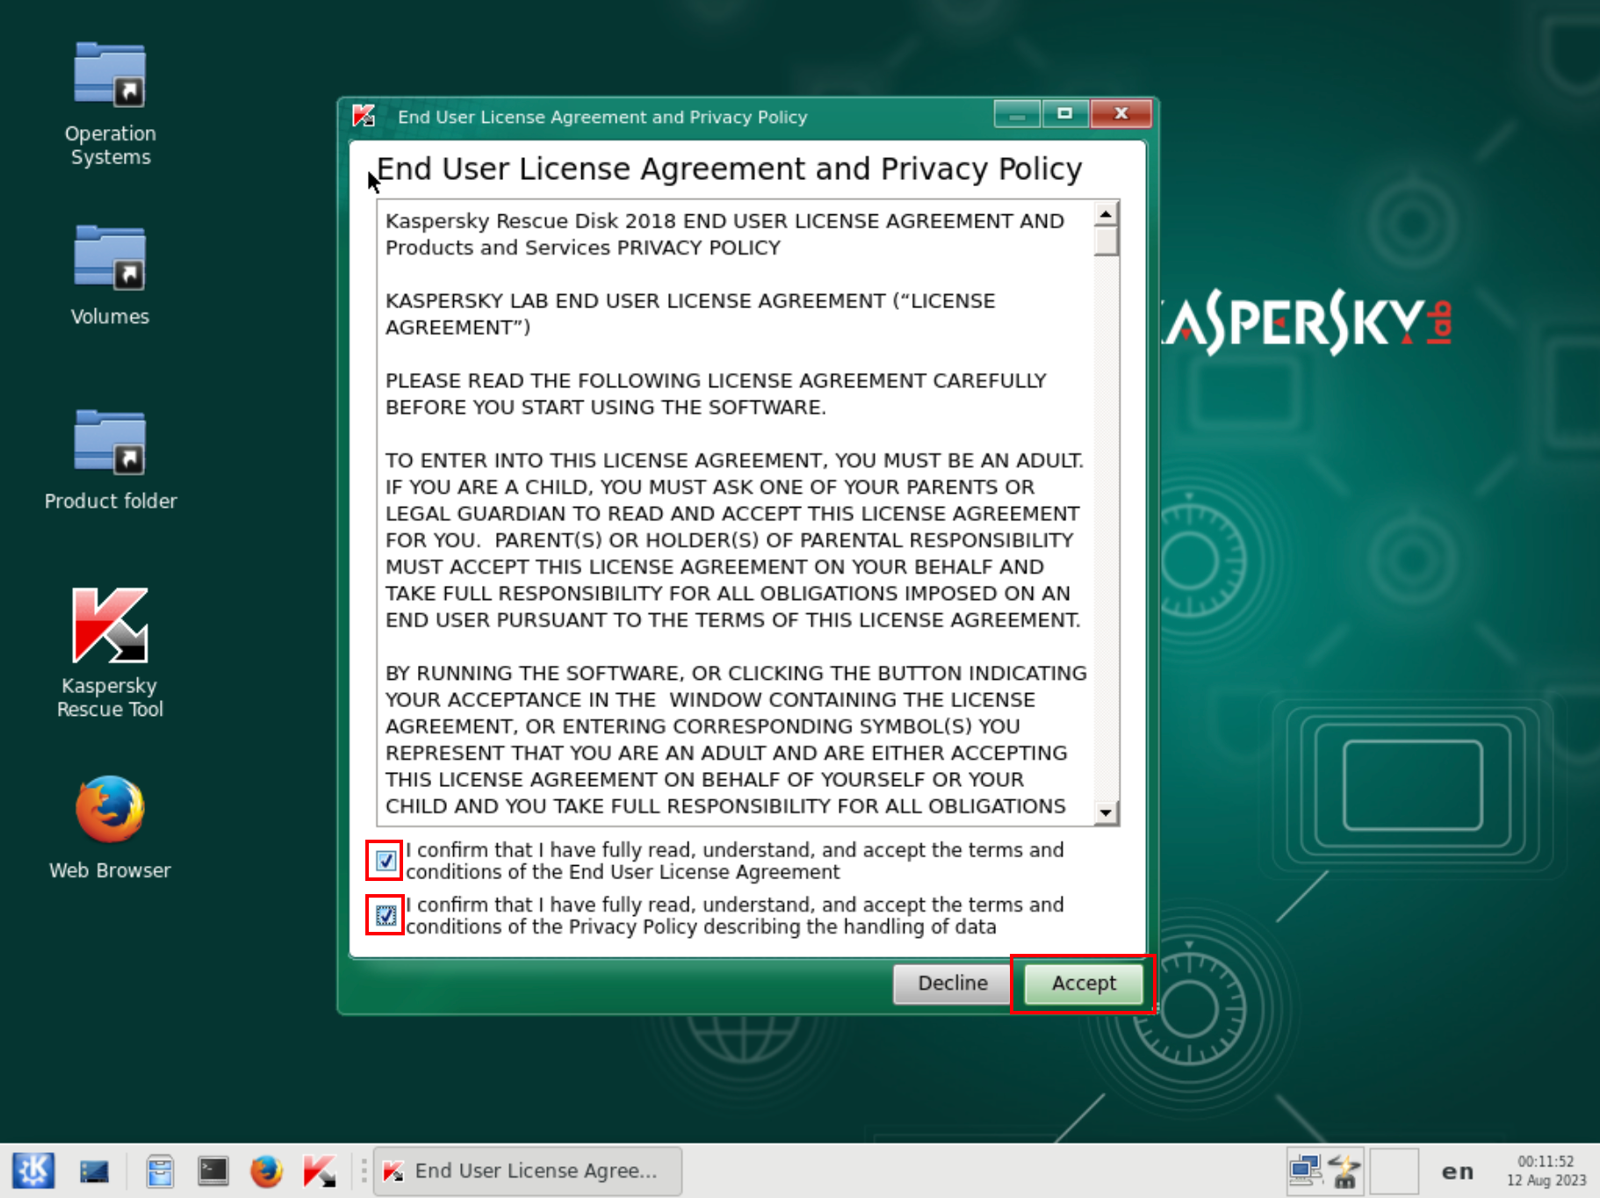Open the Operation Systems desktop folder

(110, 105)
